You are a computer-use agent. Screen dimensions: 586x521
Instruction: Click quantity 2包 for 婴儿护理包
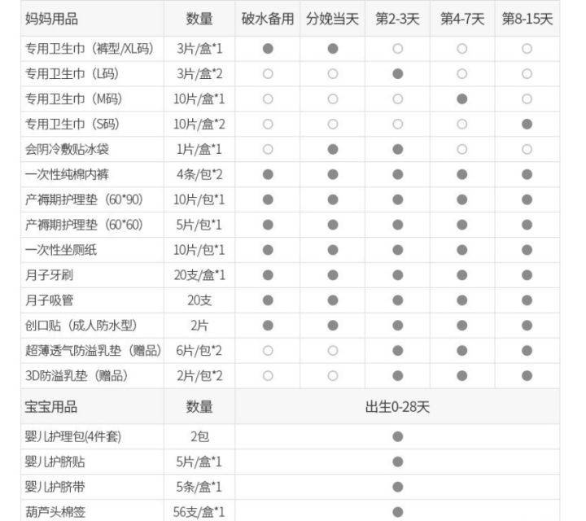coord(199,436)
